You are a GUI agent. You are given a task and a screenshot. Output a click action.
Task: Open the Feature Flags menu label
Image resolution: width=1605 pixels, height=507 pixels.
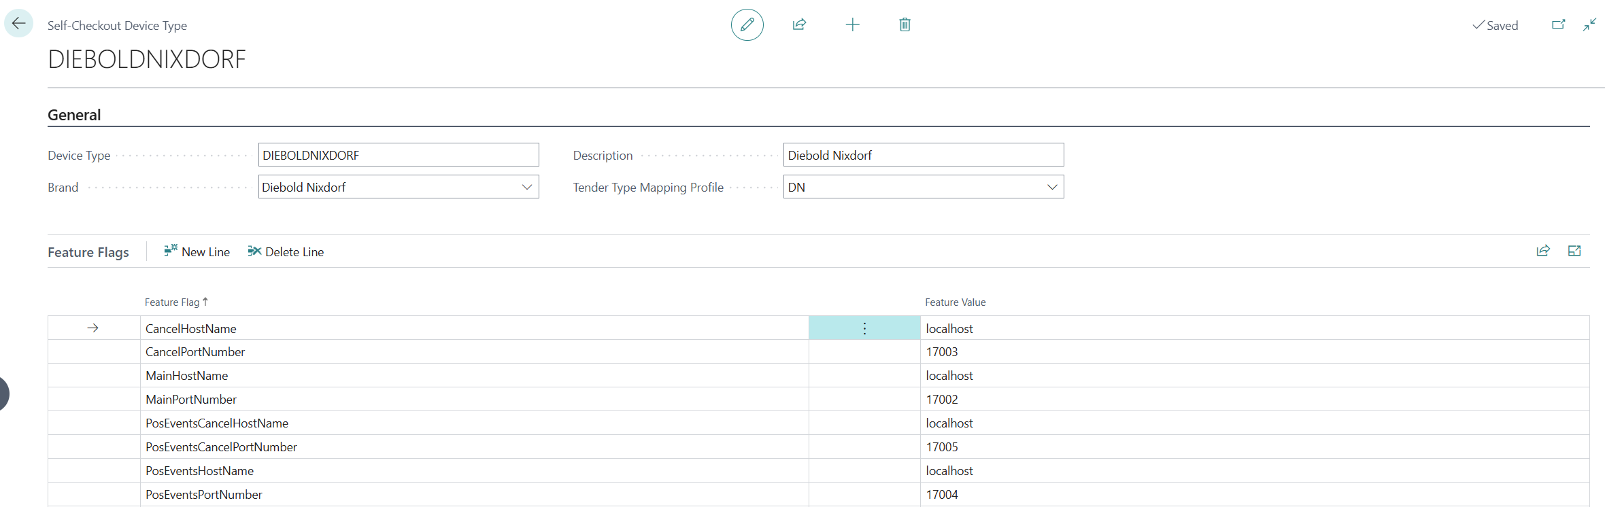click(x=88, y=253)
